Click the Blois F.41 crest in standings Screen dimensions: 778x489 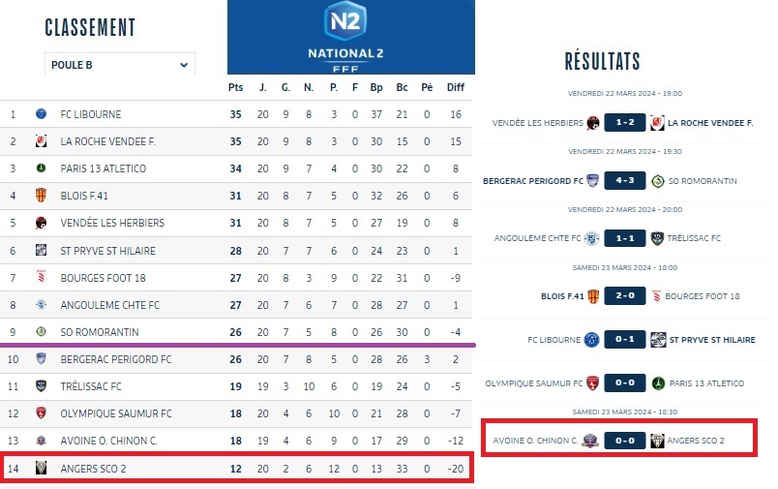pos(41,196)
